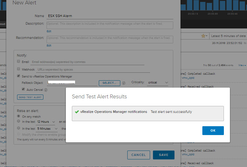Click the Edit link under Description
247x167 pixels.
[49, 31]
